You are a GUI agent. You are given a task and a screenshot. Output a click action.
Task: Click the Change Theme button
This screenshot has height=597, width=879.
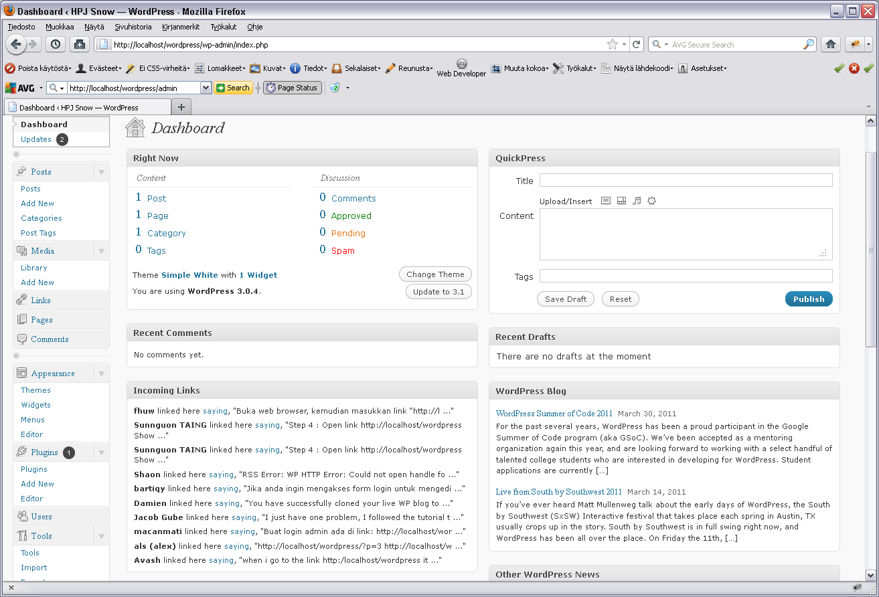[x=435, y=274]
